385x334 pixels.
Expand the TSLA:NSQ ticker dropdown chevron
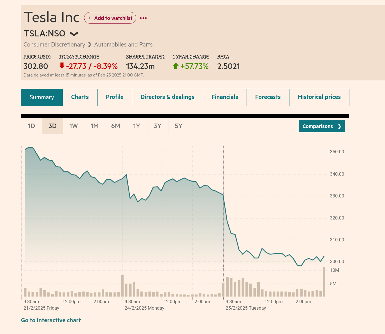pos(74,34)
